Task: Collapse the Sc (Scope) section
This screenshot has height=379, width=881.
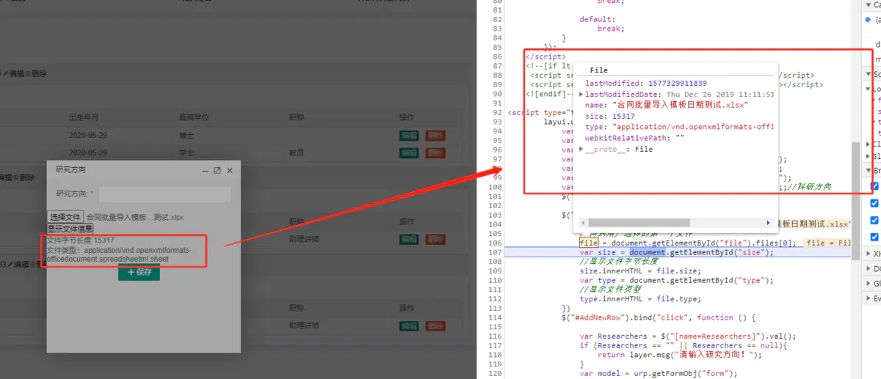Action: [x=869, y=74]
